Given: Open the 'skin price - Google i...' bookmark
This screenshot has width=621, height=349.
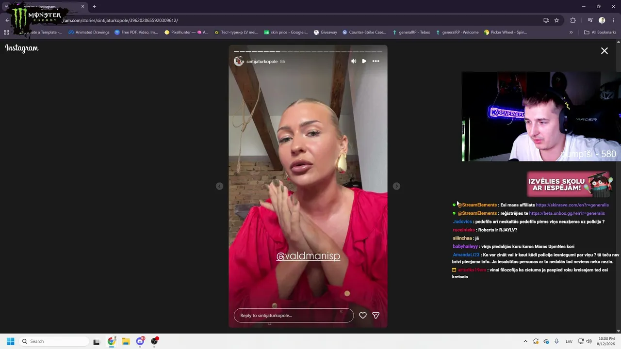Looking at the screenshot, I should point(286,32).
